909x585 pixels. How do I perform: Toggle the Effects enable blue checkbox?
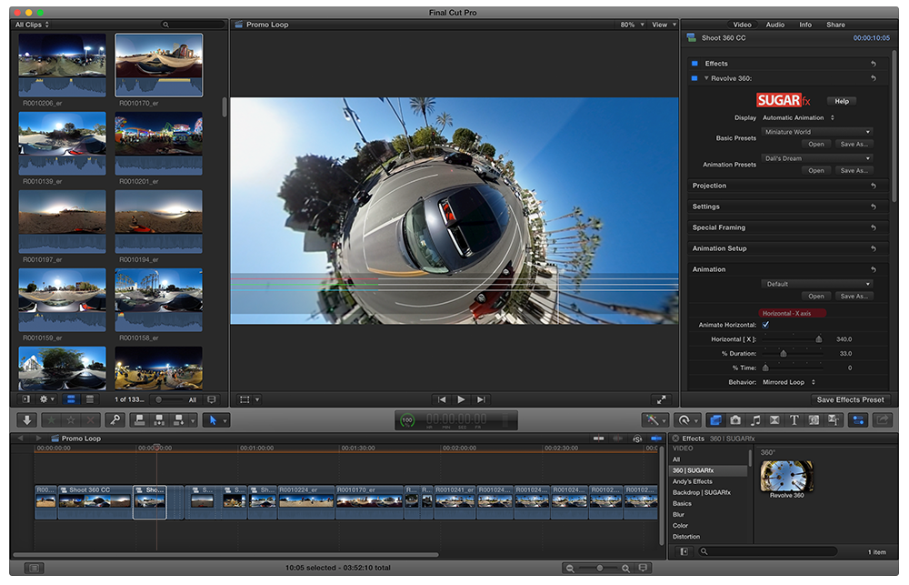tap(694, 64)
